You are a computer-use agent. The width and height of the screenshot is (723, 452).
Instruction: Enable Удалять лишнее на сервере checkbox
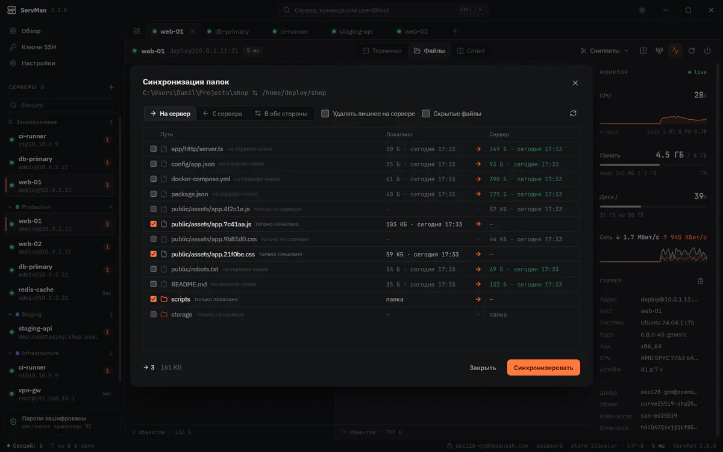pos(325,113)
